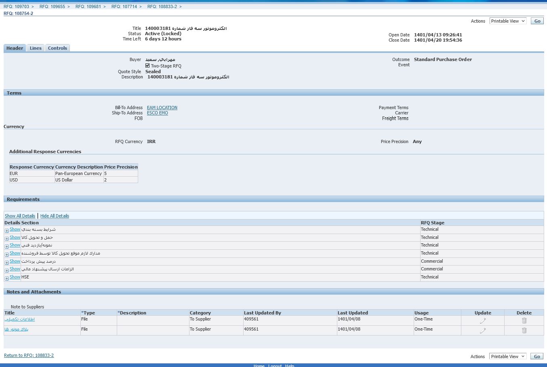Click the bottom Go button
The width and height of the screenshot is (547, 367).
[x=537, y=356]
